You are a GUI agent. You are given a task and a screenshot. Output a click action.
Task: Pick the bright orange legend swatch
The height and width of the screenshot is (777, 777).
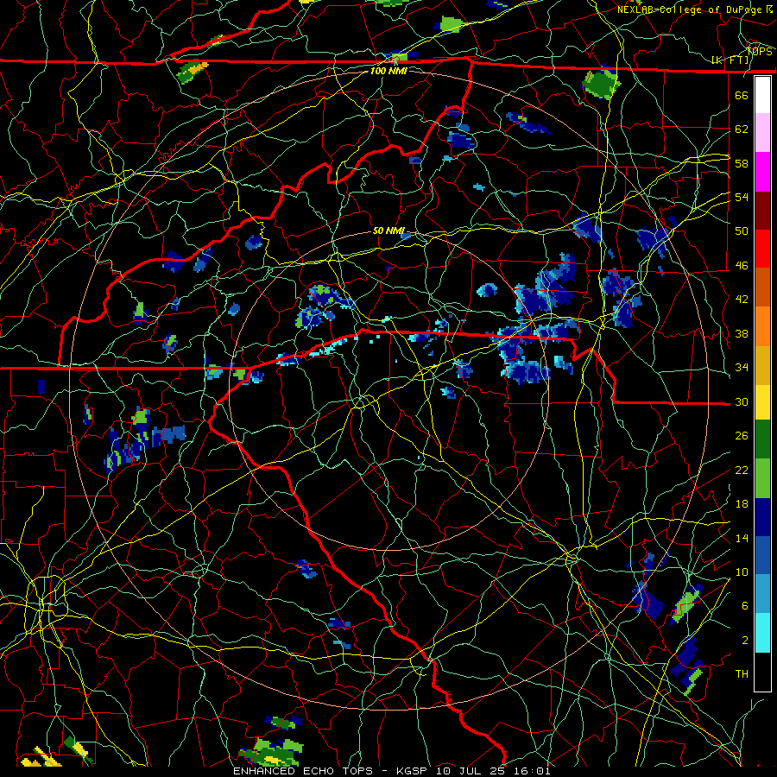762,326
